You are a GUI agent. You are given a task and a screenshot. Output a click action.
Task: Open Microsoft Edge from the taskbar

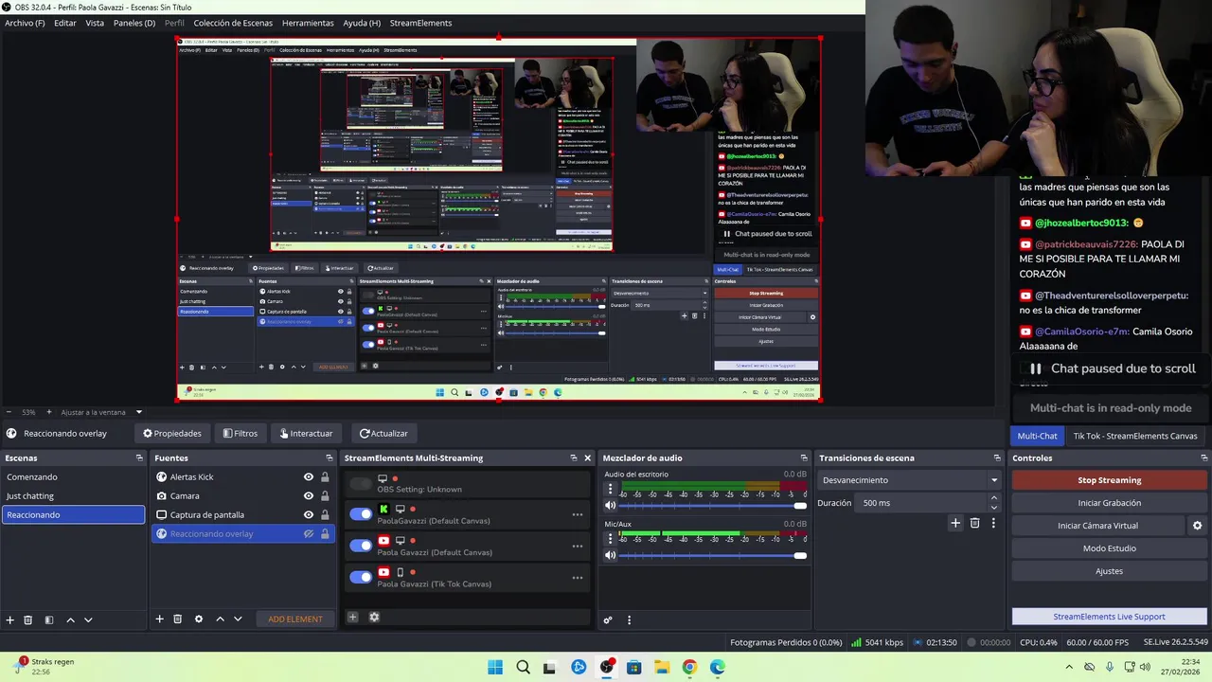(717, 667)
